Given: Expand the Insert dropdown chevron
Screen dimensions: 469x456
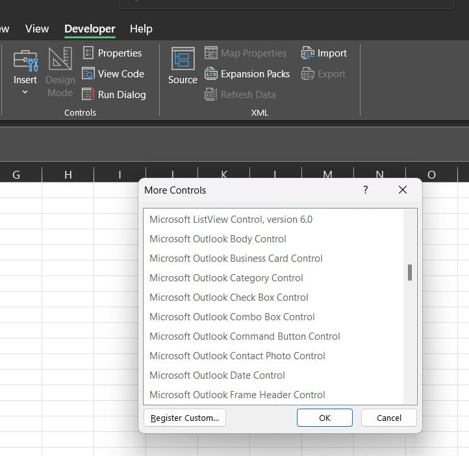Looking at the screenshot, I should point(25,92).
